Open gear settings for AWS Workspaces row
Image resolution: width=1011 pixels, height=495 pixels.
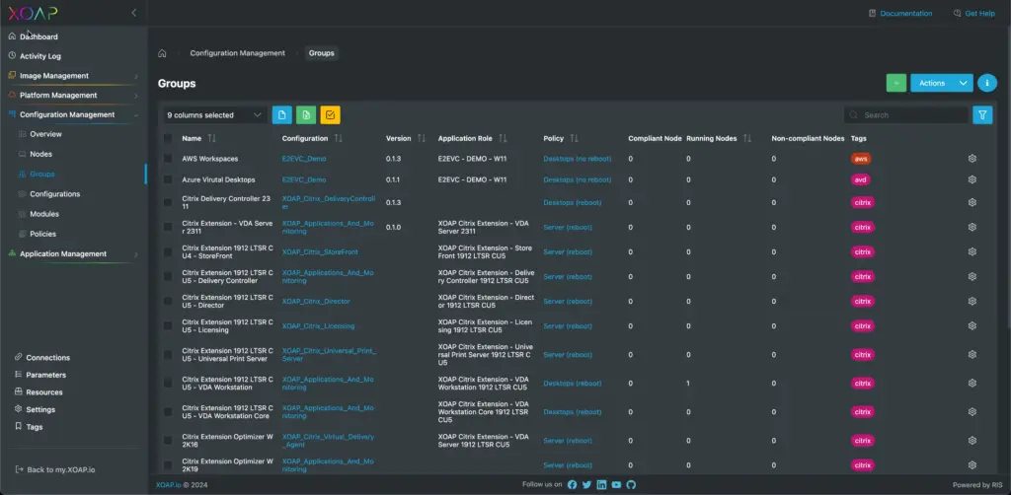click(x=972, y=159)
